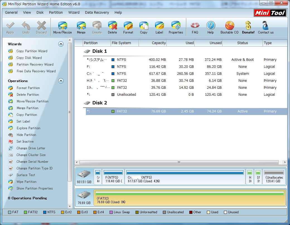Open the Wizard menu
The image size is (290, 225).
pyautogui.click(x=74, y=12)
